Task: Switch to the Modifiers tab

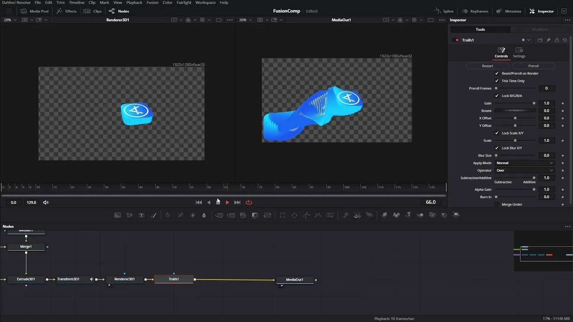Action: click(x=540, y=30)
